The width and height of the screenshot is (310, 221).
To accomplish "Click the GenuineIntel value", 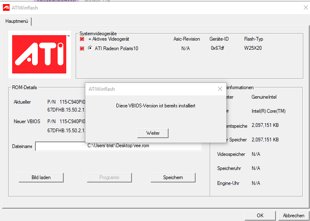I will click(x=264, y=97).
